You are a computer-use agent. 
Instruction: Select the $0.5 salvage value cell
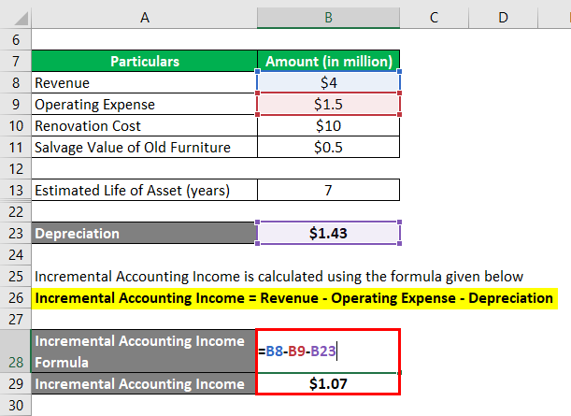(328, 147)
